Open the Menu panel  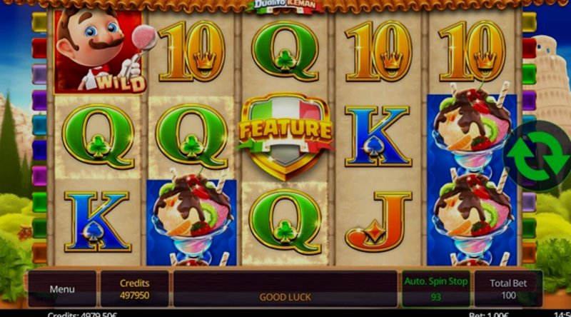pos(62,289)
